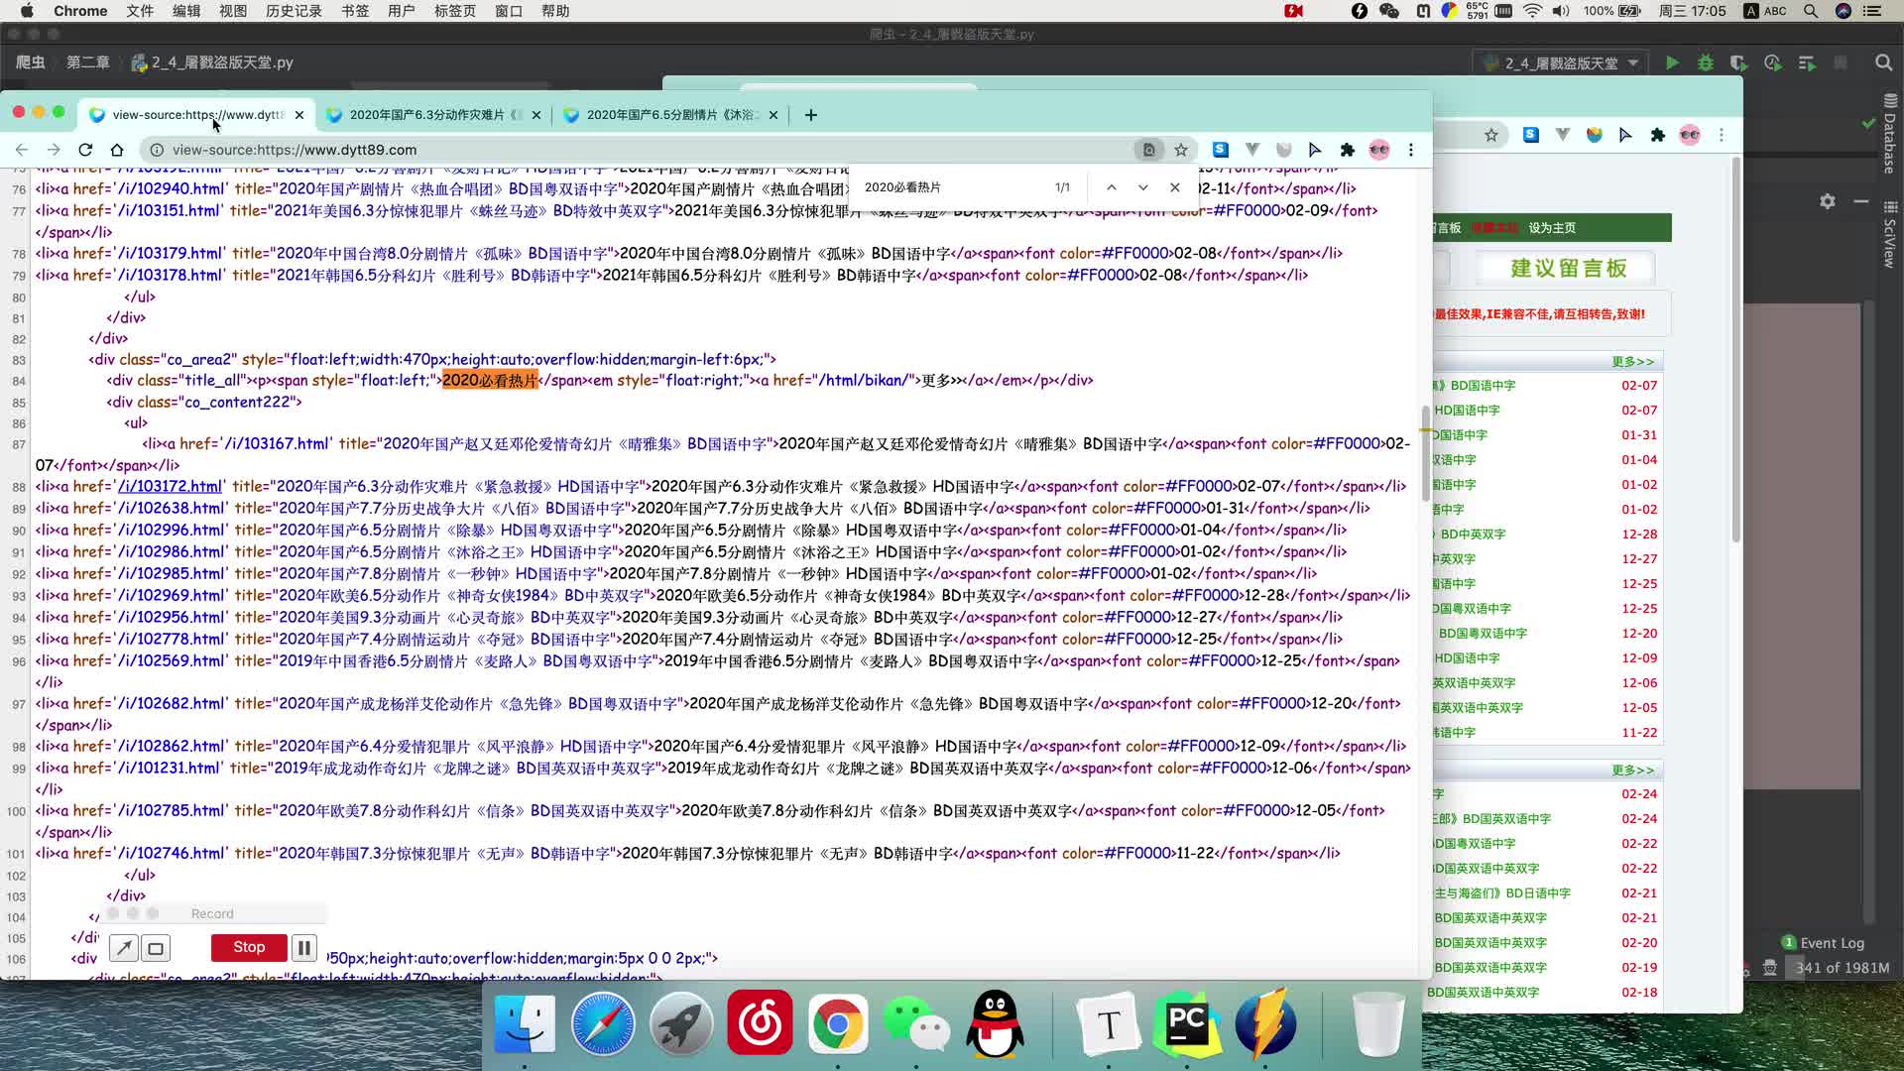Jump to the next find result

(x=1143, y=187)
